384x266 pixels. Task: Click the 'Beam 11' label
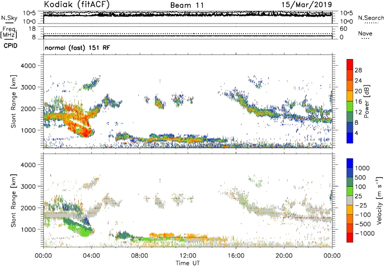point(187,5)
